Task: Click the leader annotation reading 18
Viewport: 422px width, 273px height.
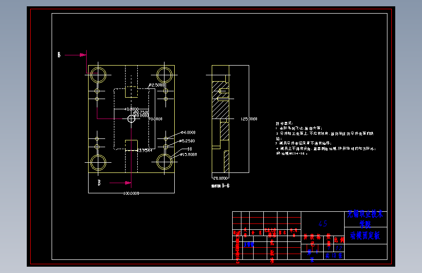Action: (x=190, y=149)
